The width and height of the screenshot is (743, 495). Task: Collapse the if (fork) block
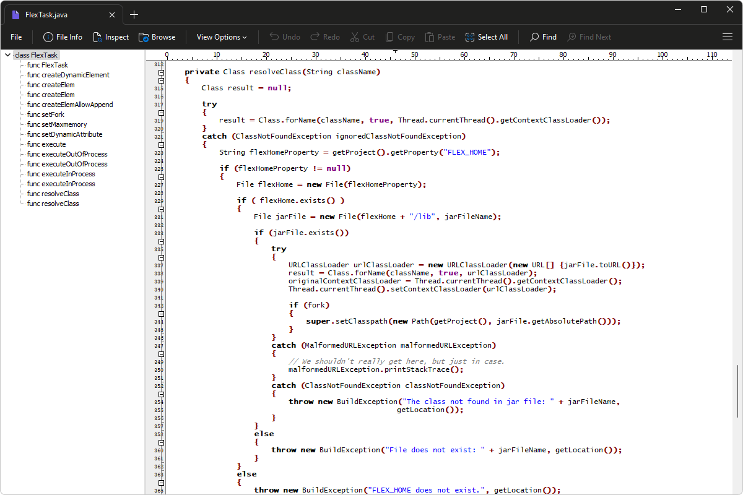(x=161, y=313)
